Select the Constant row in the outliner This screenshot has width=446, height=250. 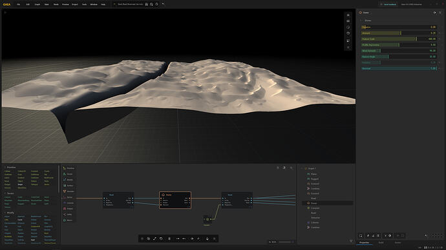click(x=328, y=208)
